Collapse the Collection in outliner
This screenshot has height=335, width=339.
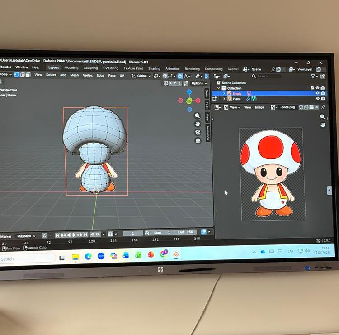click(x=219, y=88)
